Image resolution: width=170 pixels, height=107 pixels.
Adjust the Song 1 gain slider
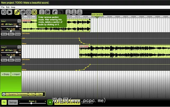(x=17, y=26)
